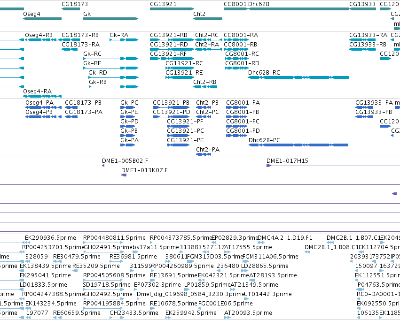Click the Dhc62B-PC protein glyph

click(x=298, y=145)
